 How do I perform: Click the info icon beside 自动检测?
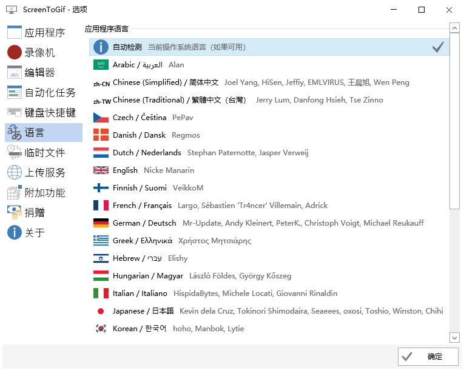[101, 47]
